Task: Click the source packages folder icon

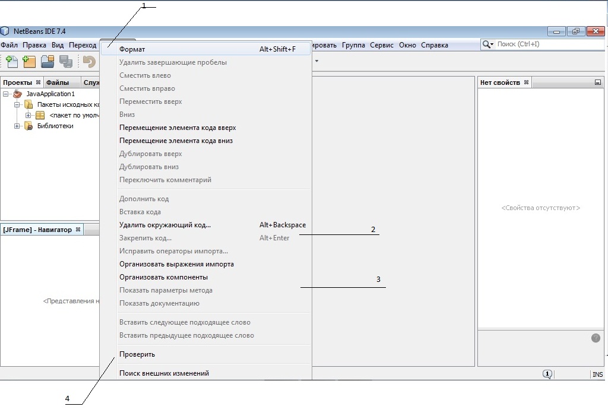Action: [28, 104]
